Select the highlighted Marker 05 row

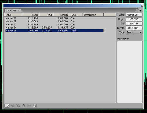click(x=54, y=31)
